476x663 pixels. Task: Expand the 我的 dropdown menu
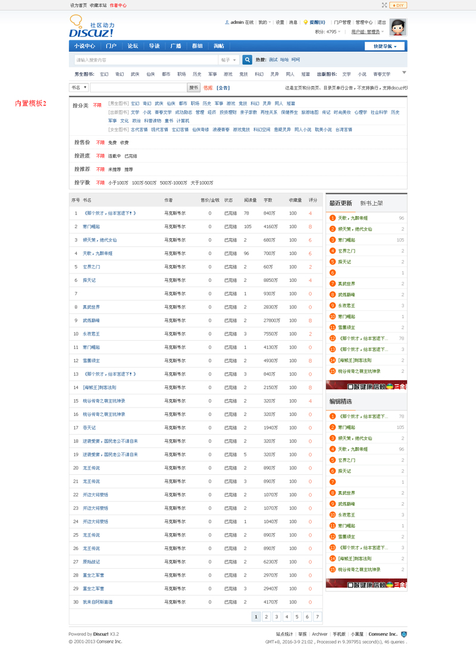264,23
